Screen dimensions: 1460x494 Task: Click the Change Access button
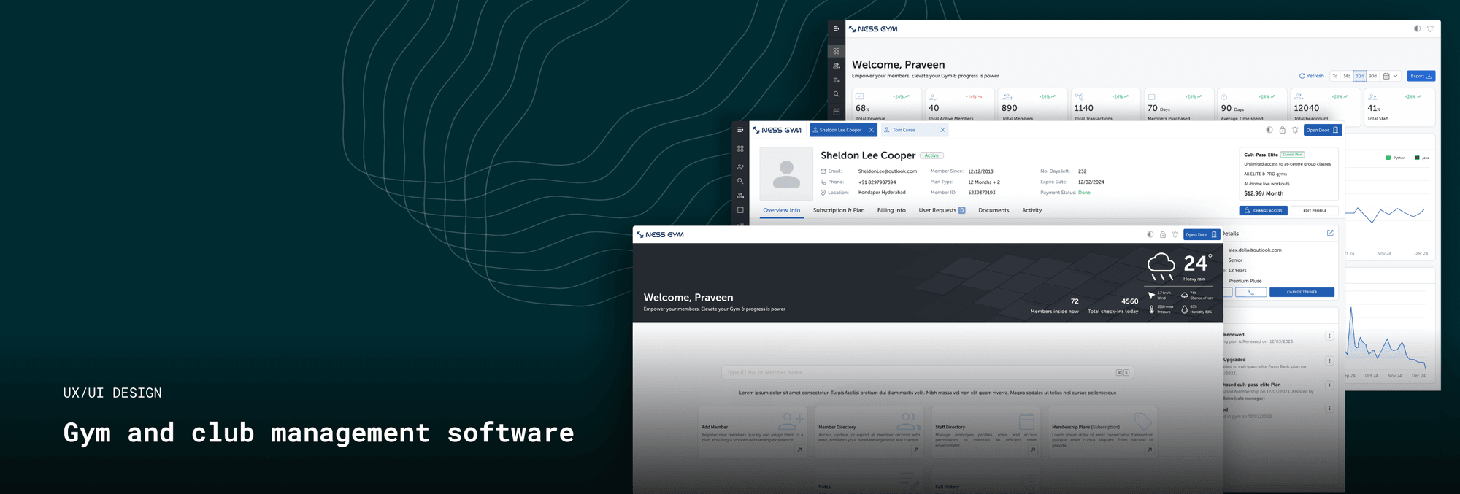pos(1263,210)
